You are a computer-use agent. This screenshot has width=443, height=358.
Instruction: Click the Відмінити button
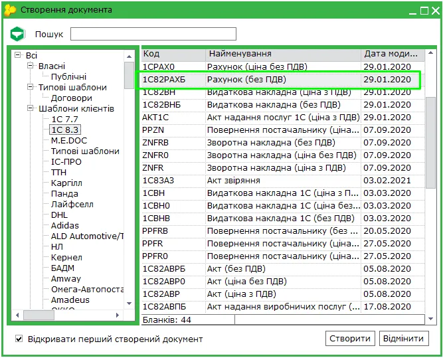pos(403,339)
